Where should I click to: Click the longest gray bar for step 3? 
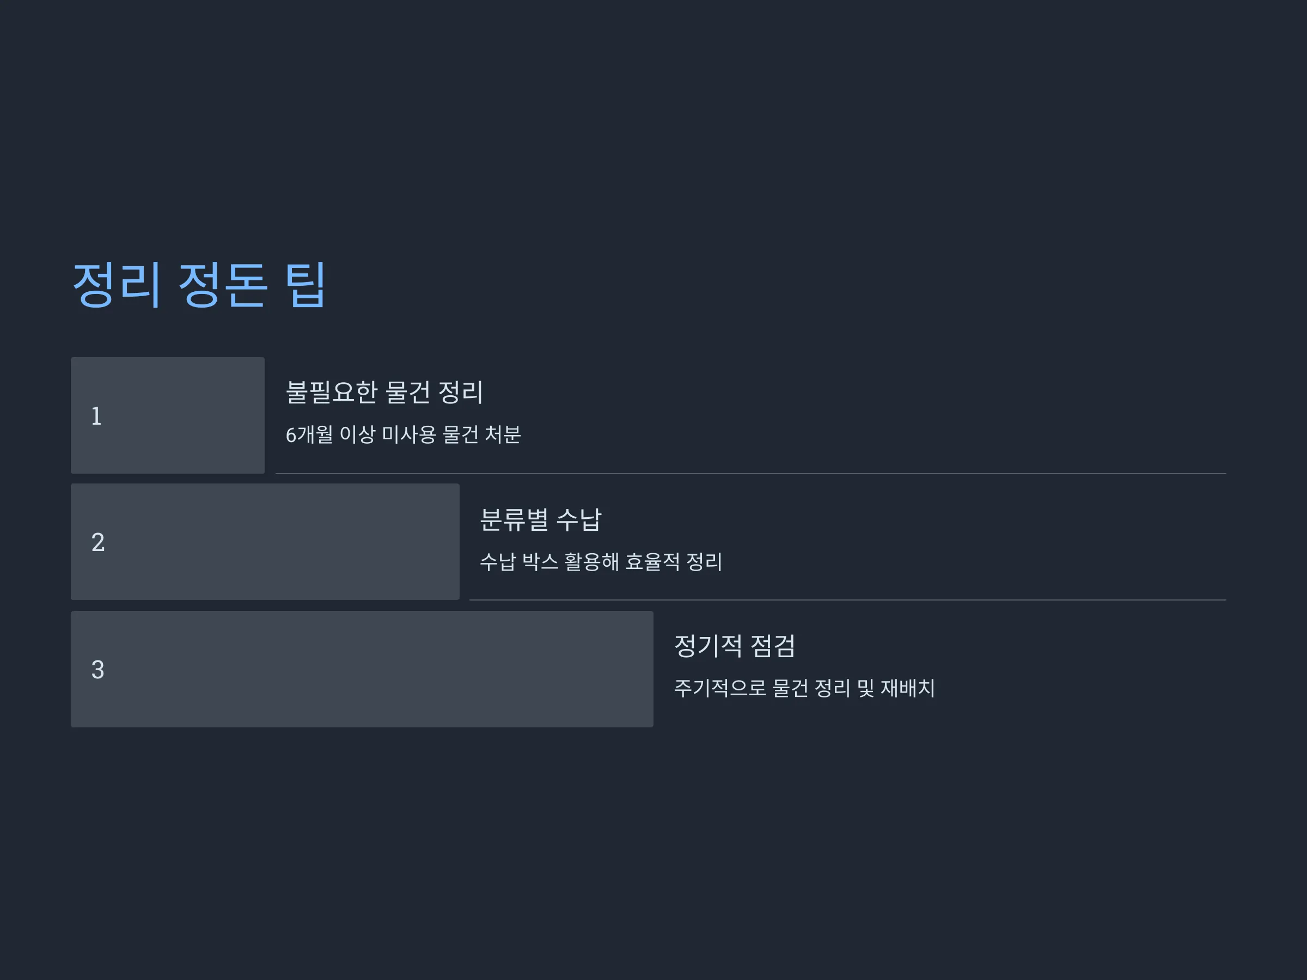[x=362, y=669]
